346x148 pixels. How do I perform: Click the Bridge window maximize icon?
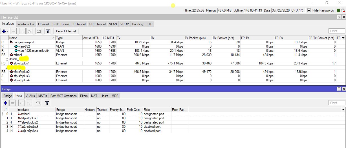[x=339, y=89]
